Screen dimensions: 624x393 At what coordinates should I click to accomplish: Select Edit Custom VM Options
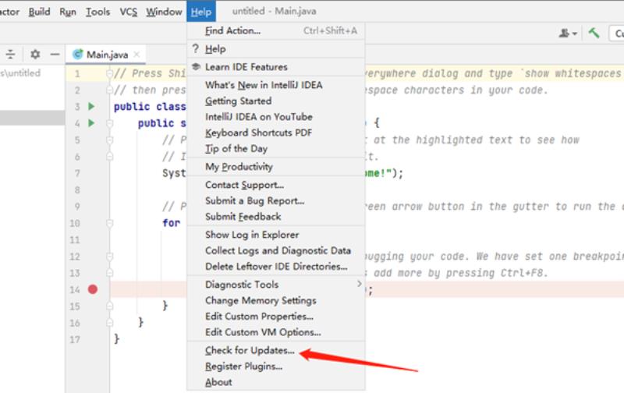coord(276,332)
